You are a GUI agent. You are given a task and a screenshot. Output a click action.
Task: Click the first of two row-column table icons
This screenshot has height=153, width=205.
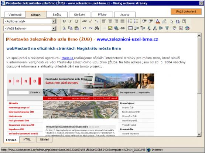coord(136,28)
